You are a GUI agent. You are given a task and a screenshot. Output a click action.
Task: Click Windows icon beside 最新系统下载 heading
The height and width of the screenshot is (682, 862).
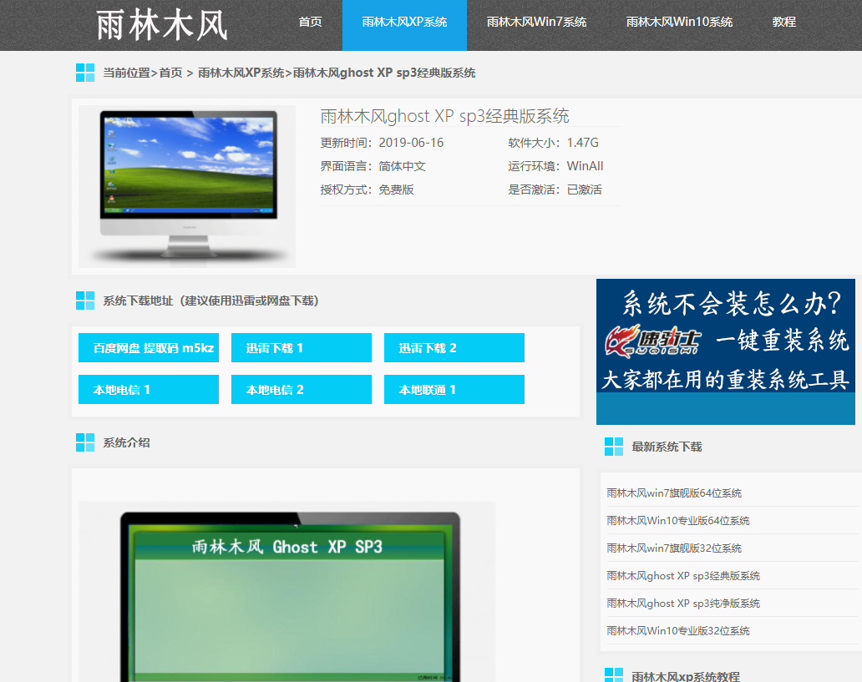[614, 447]
